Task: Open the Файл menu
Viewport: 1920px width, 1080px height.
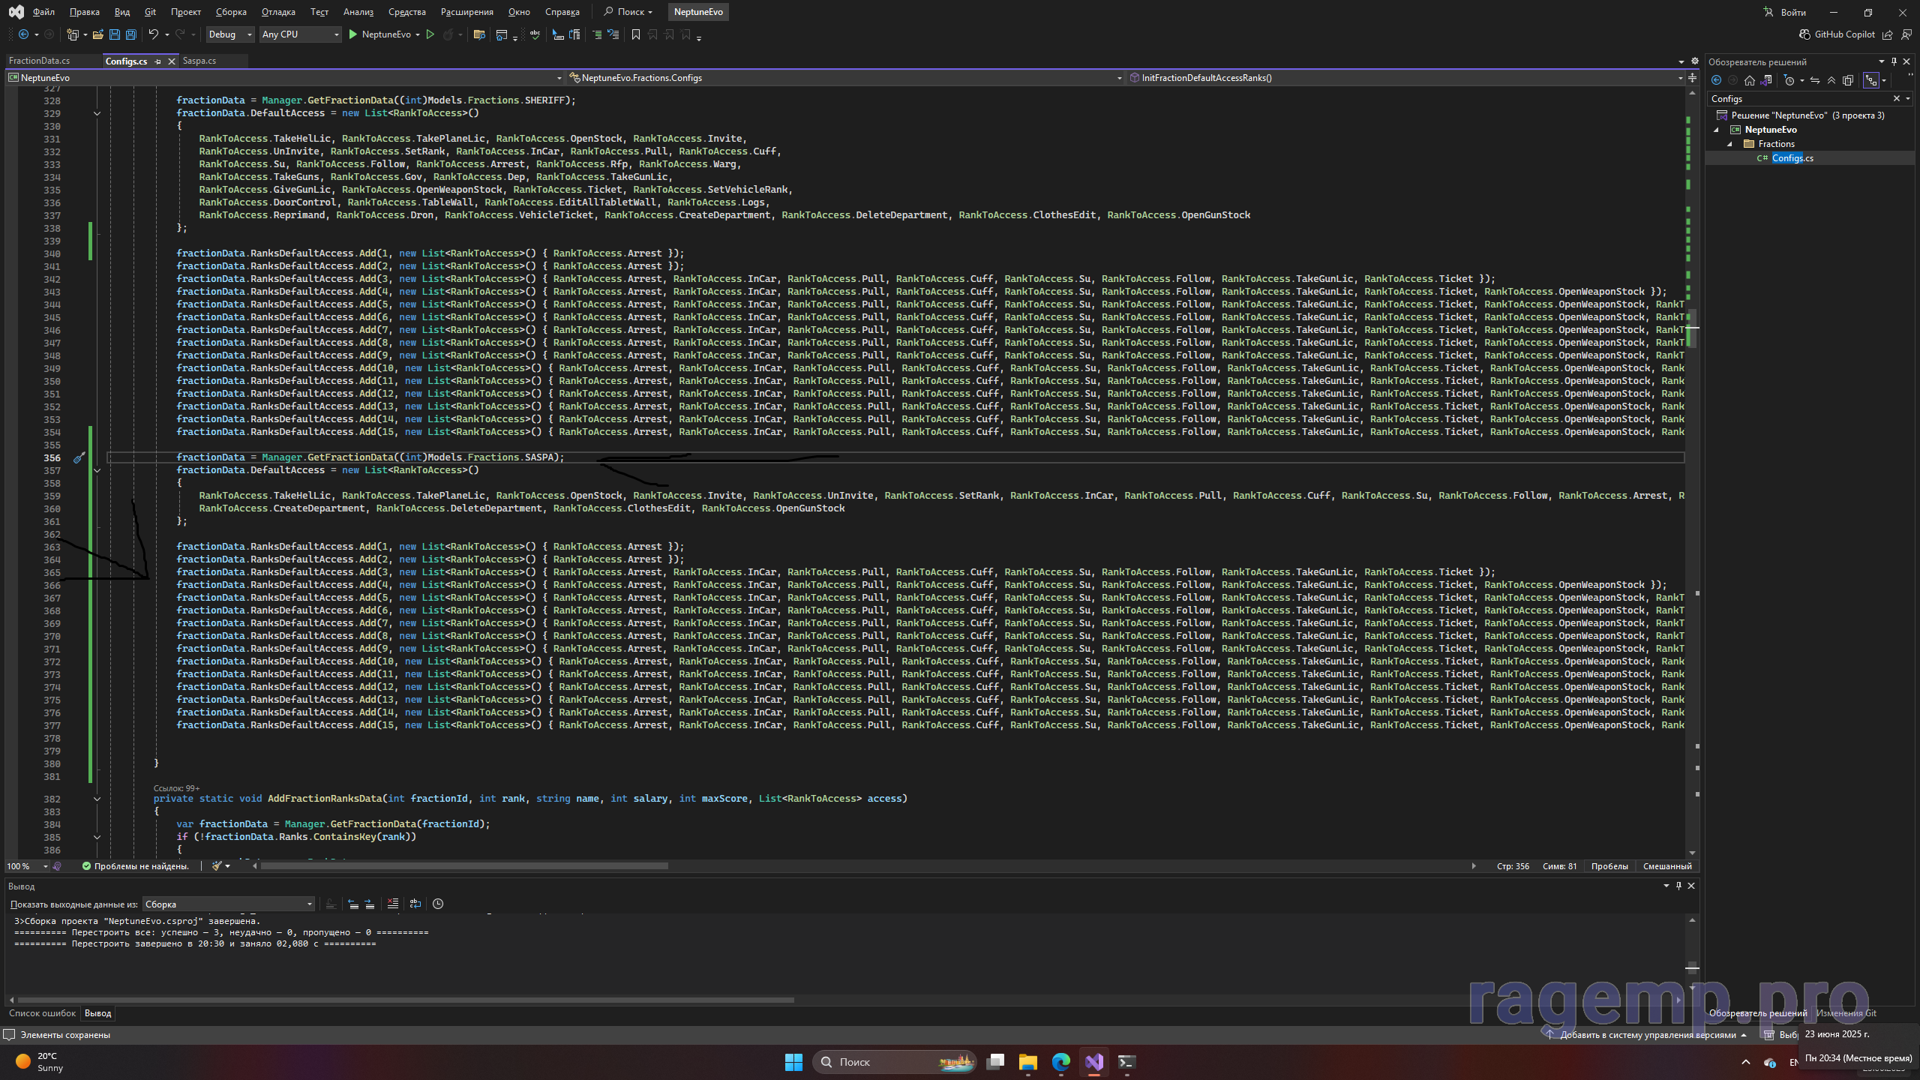Action: point(43,12)
